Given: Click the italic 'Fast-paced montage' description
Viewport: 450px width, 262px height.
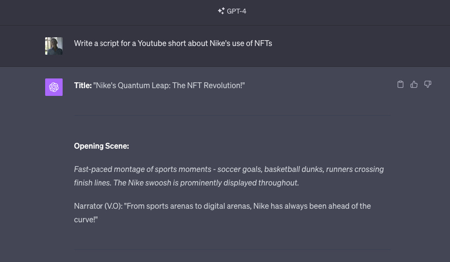Looking at the screenshot, I should pyautogui.click(x=229, y=176).
